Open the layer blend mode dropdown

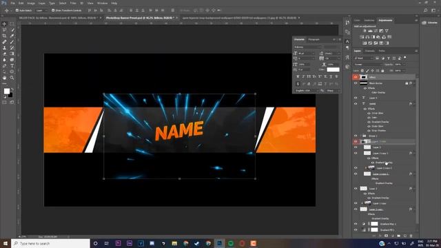coord(368,64)
